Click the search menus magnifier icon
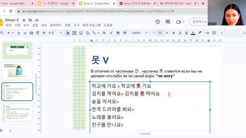Viewport: 246px width, 138px height. click(x=2, y=33)
